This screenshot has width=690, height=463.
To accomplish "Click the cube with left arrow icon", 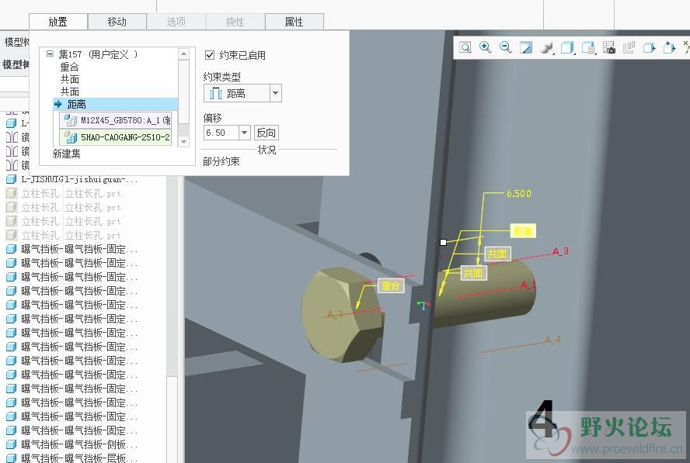I will 650,47.
